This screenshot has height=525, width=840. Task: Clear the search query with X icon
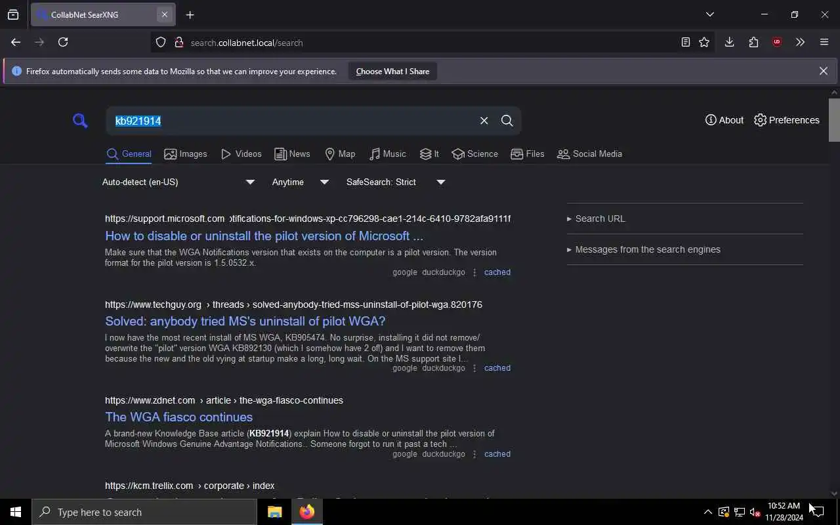coord(484,121)
